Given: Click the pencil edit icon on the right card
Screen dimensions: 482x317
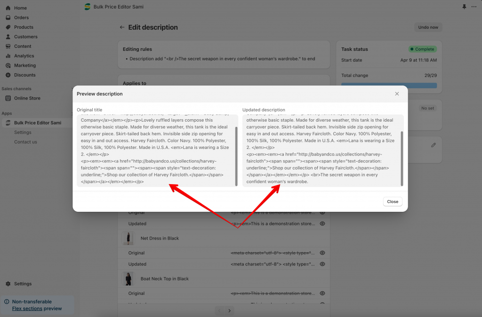Looking at the screenshot, I should [x=434, y=145].
